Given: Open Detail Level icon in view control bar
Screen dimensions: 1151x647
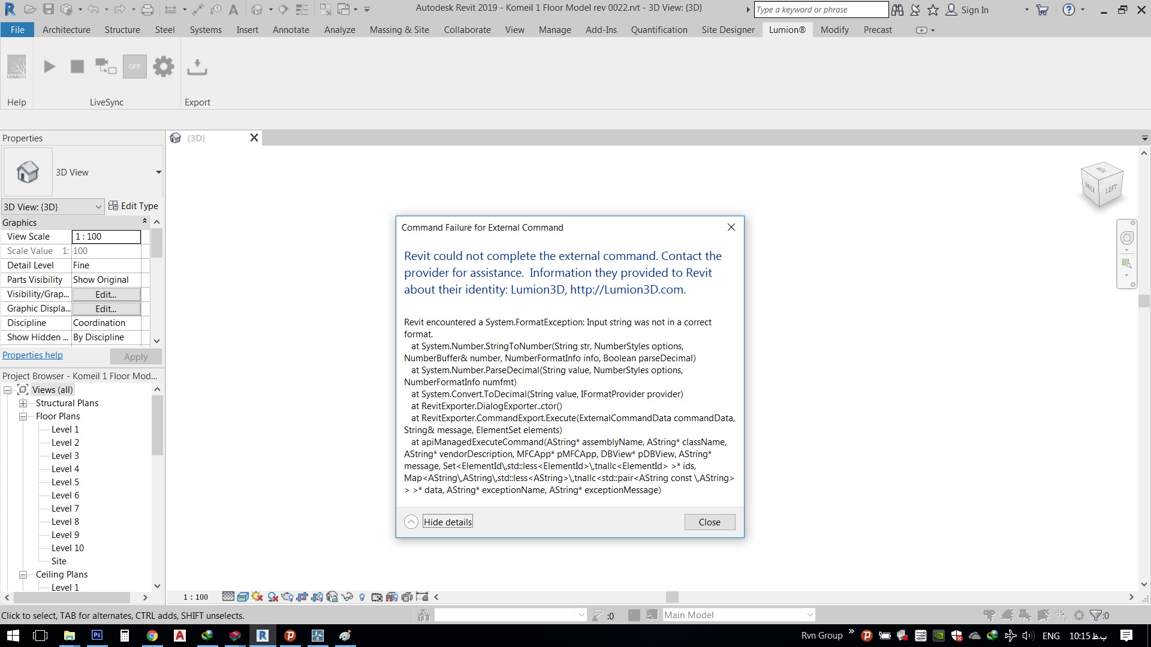Looking at the screenshot, I should click(228, 597).
